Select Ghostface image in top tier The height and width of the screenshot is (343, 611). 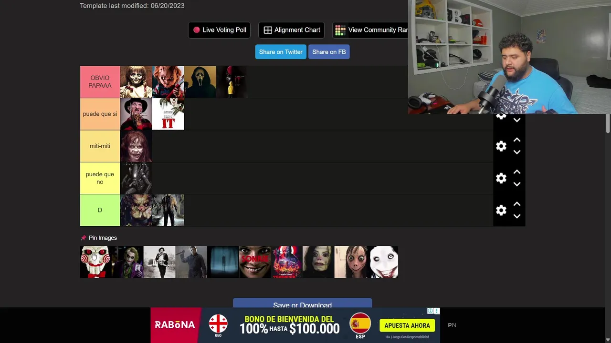click(200, 82)
